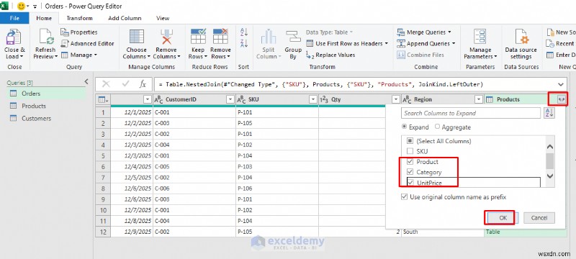
Task: Click the Remove Rows icon
Action: (x=220, y=37)
